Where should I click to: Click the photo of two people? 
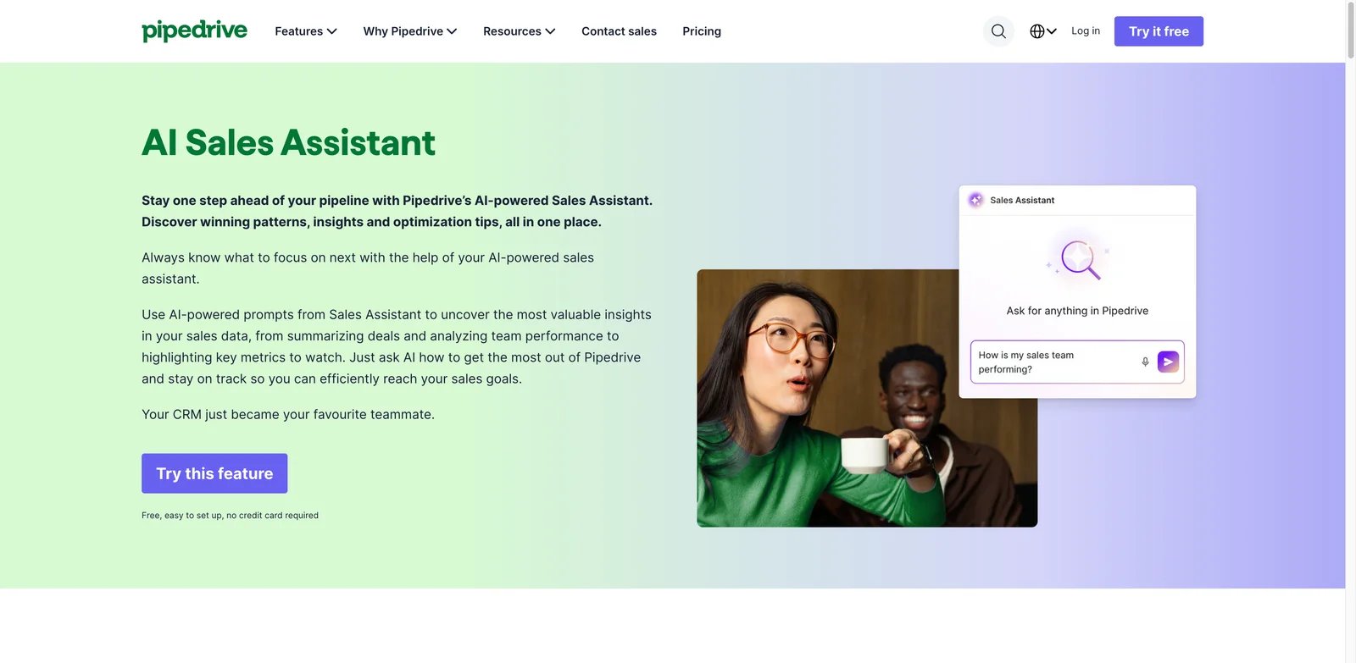tap(867, 398)
